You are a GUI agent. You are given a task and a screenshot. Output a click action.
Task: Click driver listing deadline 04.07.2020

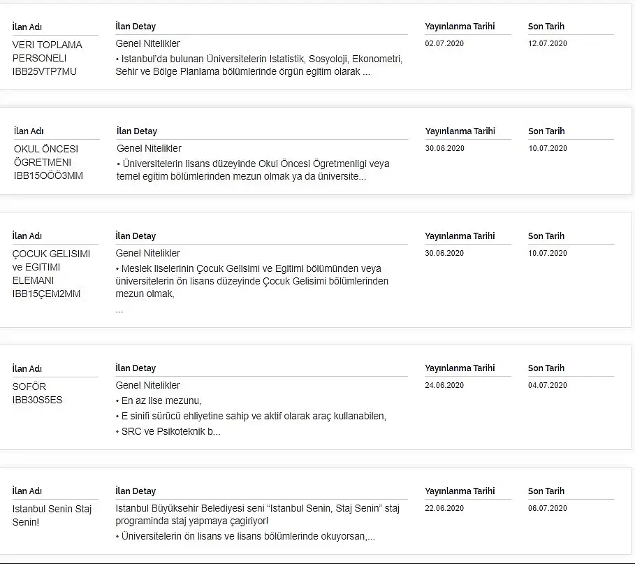point(548,385)
